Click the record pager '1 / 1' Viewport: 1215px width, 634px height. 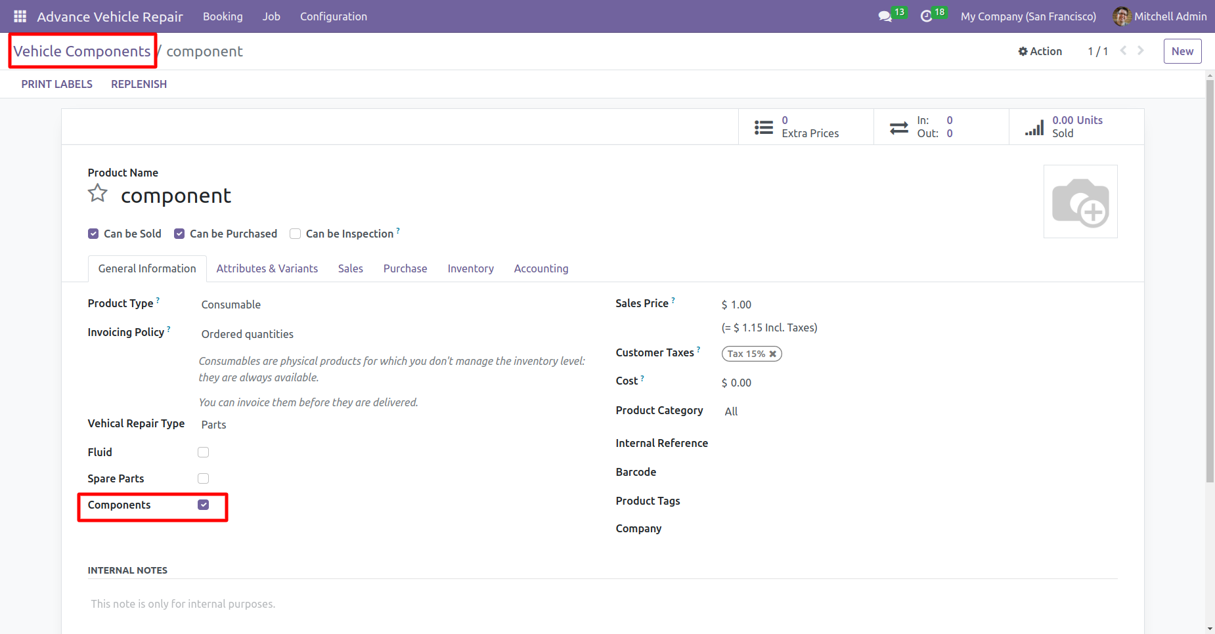pos(1097,51)
